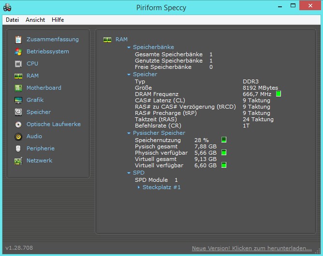The image size is (323, 256).
Task: Click the CAS# Latenz (CL) label
Action: pyautogui.click(x=160, y=100)
